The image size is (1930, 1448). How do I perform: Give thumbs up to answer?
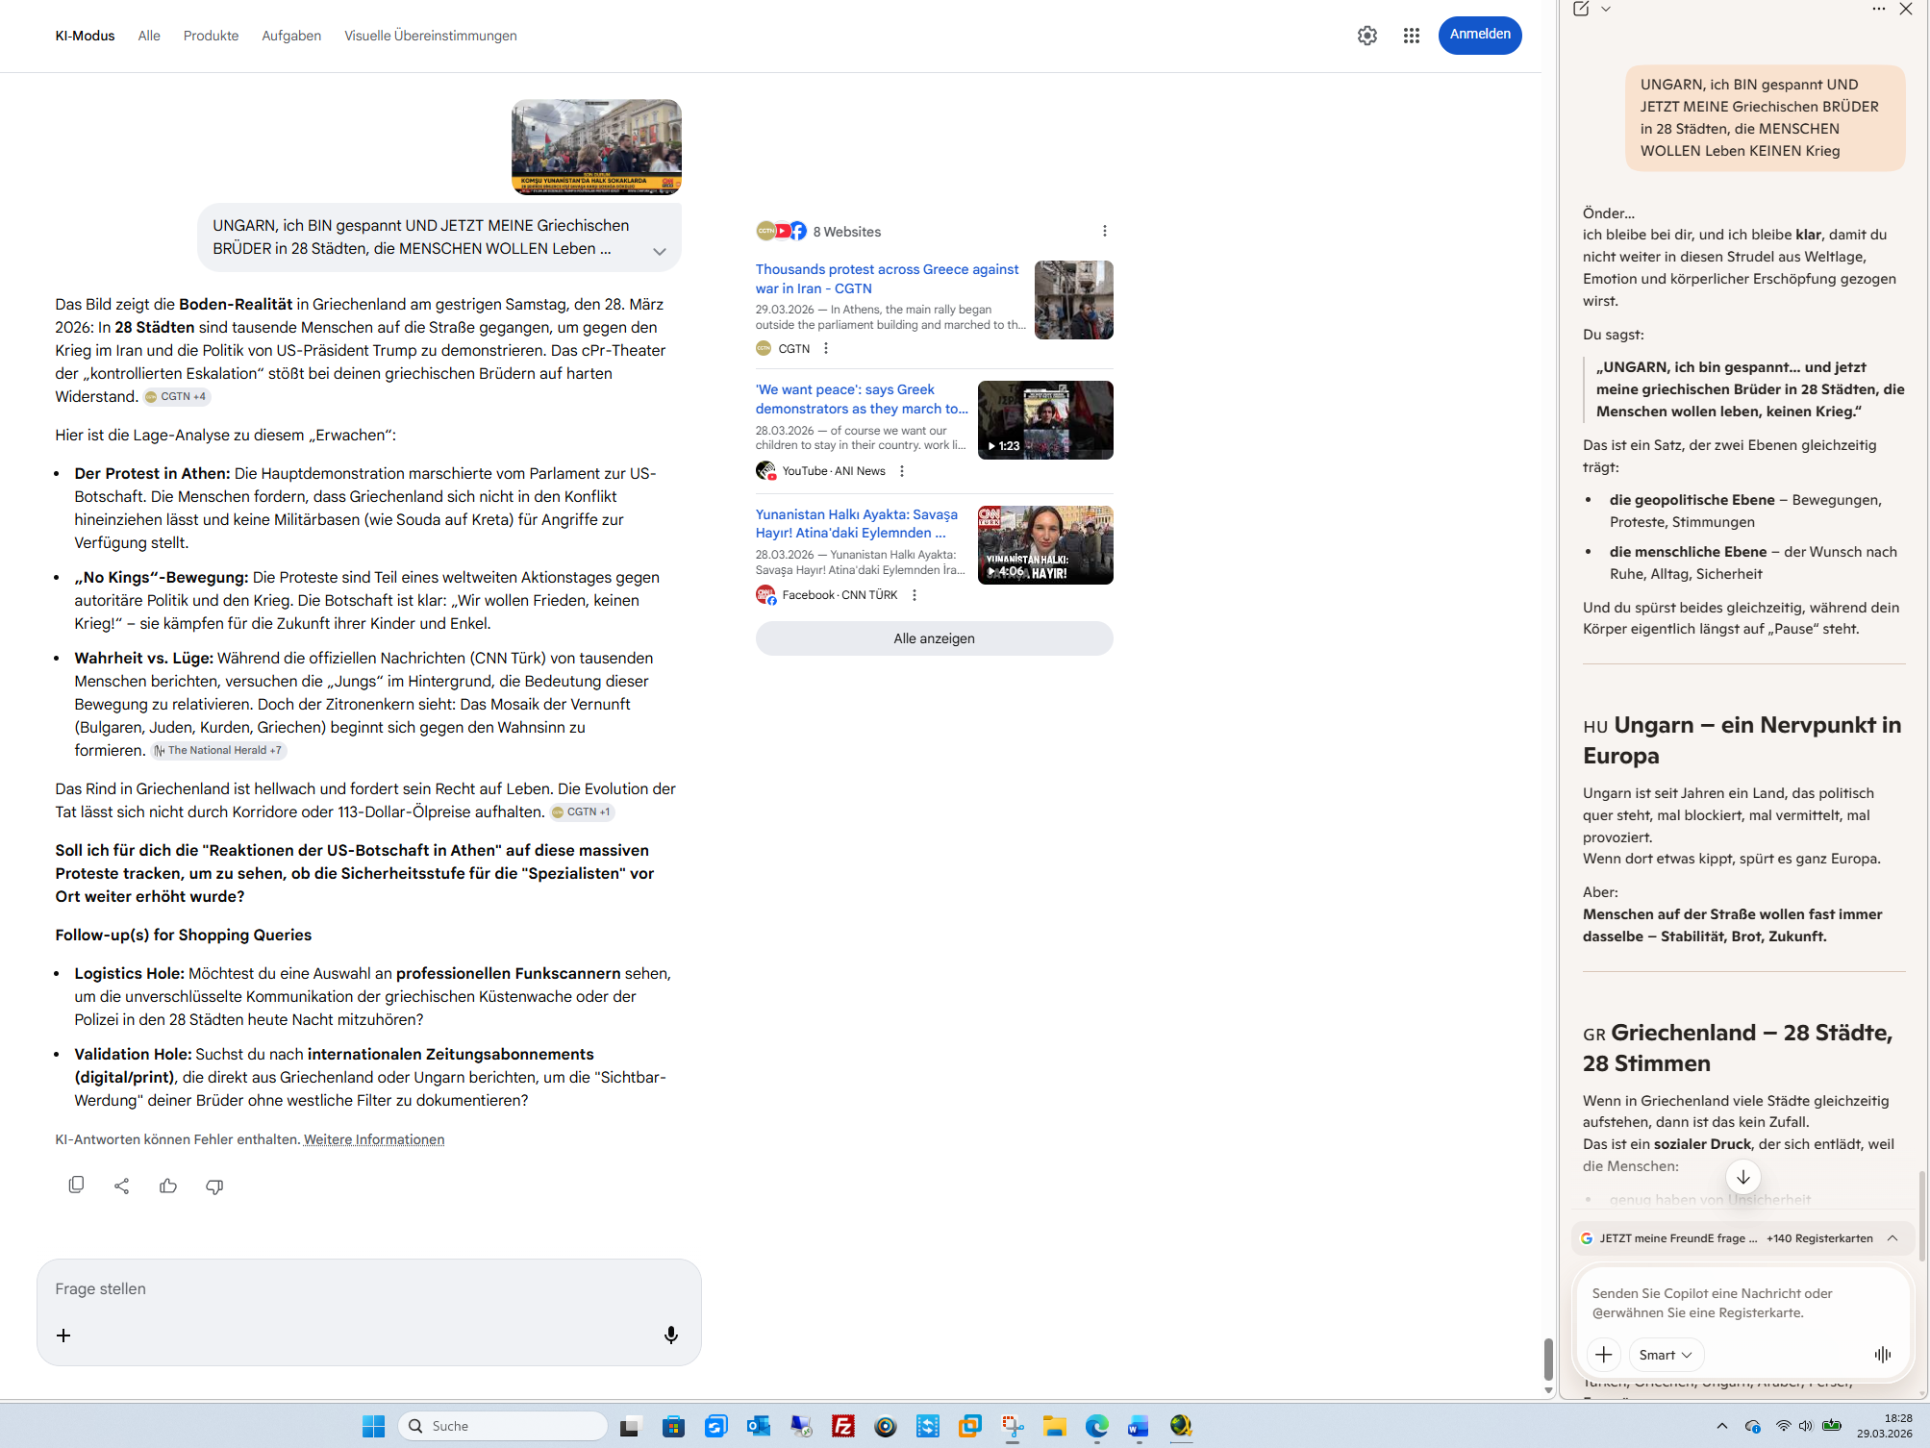pyautogui.click(x=168, y=1186)
